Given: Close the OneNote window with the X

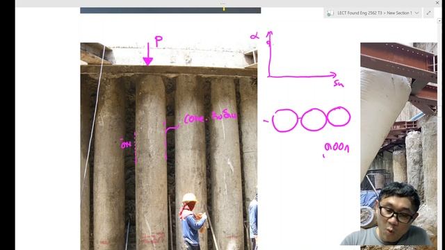Looking at the screenshot, I should 437,3.
